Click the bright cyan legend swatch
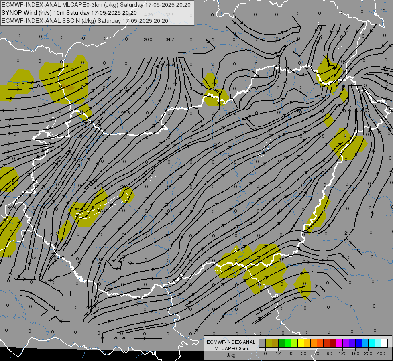This screenshot has height=361, width=393. pos(371,343)
